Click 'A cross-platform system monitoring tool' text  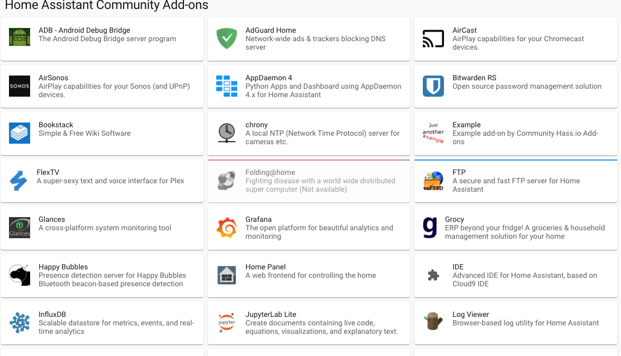(105, 228)
